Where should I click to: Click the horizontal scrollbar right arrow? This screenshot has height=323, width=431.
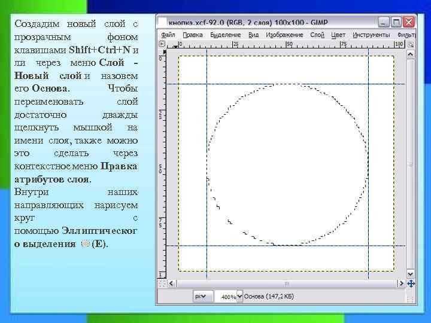click(401, 283)
